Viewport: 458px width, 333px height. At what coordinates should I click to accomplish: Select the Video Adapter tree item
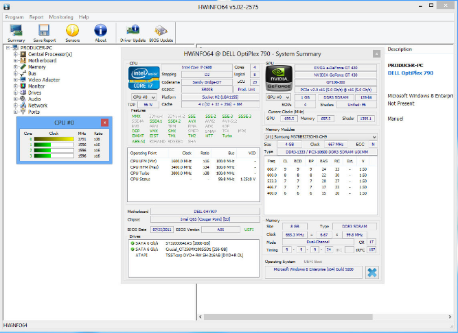44,80
